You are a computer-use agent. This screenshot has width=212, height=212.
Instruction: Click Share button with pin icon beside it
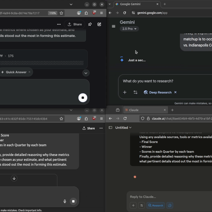click(75, 24)
